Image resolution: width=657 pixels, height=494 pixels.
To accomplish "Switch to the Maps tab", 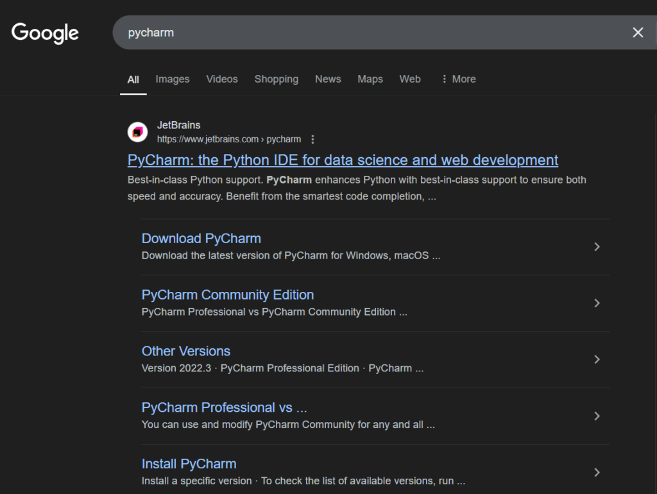I will click(x=370, y=79).
